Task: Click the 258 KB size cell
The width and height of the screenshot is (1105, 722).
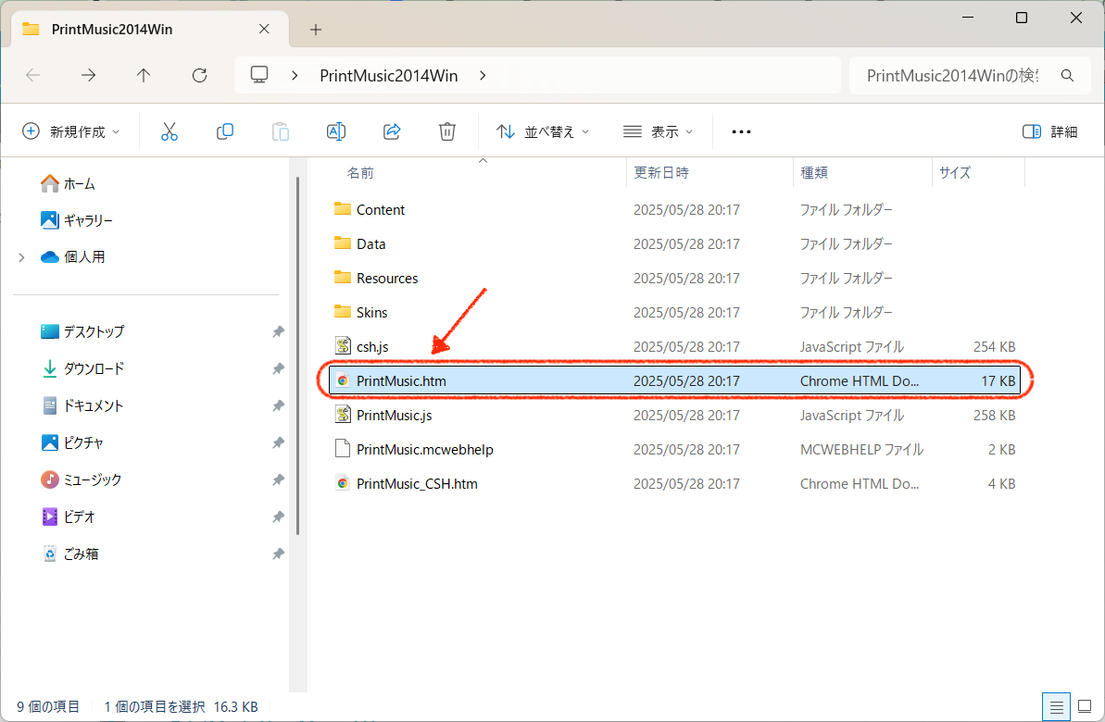Action: point(994,415)
